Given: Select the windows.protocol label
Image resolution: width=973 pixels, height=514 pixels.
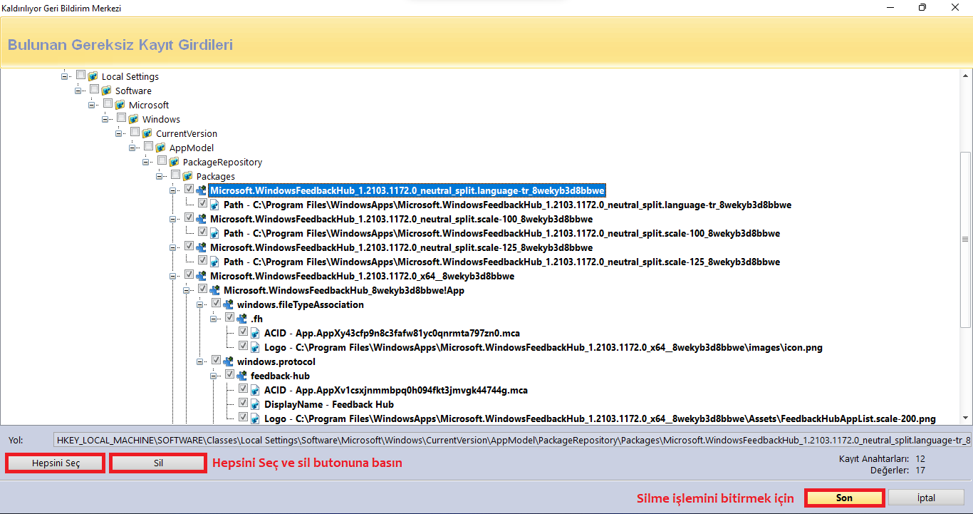Looking at the screenshot, I should [x=276, y=361].
